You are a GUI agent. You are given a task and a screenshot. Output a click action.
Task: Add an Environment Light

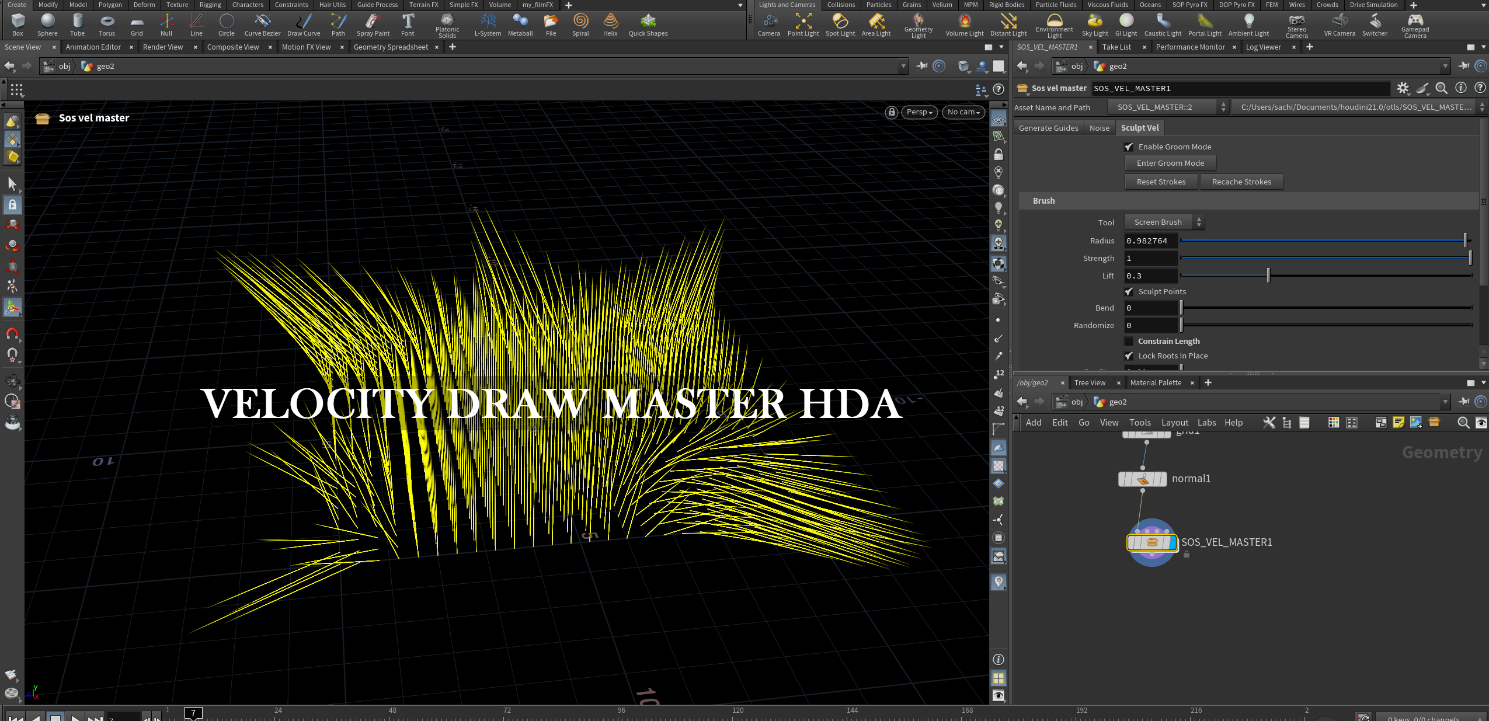point(1054,26)
